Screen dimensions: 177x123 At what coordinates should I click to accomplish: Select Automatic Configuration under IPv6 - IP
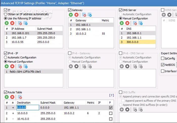(6, 58)
